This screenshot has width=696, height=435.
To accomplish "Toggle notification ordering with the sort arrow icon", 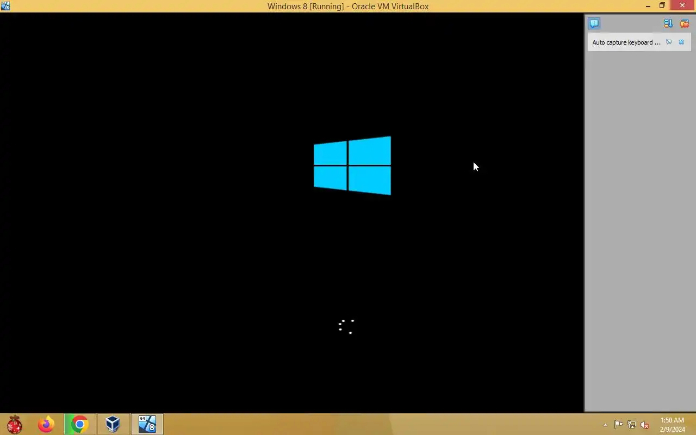I will click(668, 23).
